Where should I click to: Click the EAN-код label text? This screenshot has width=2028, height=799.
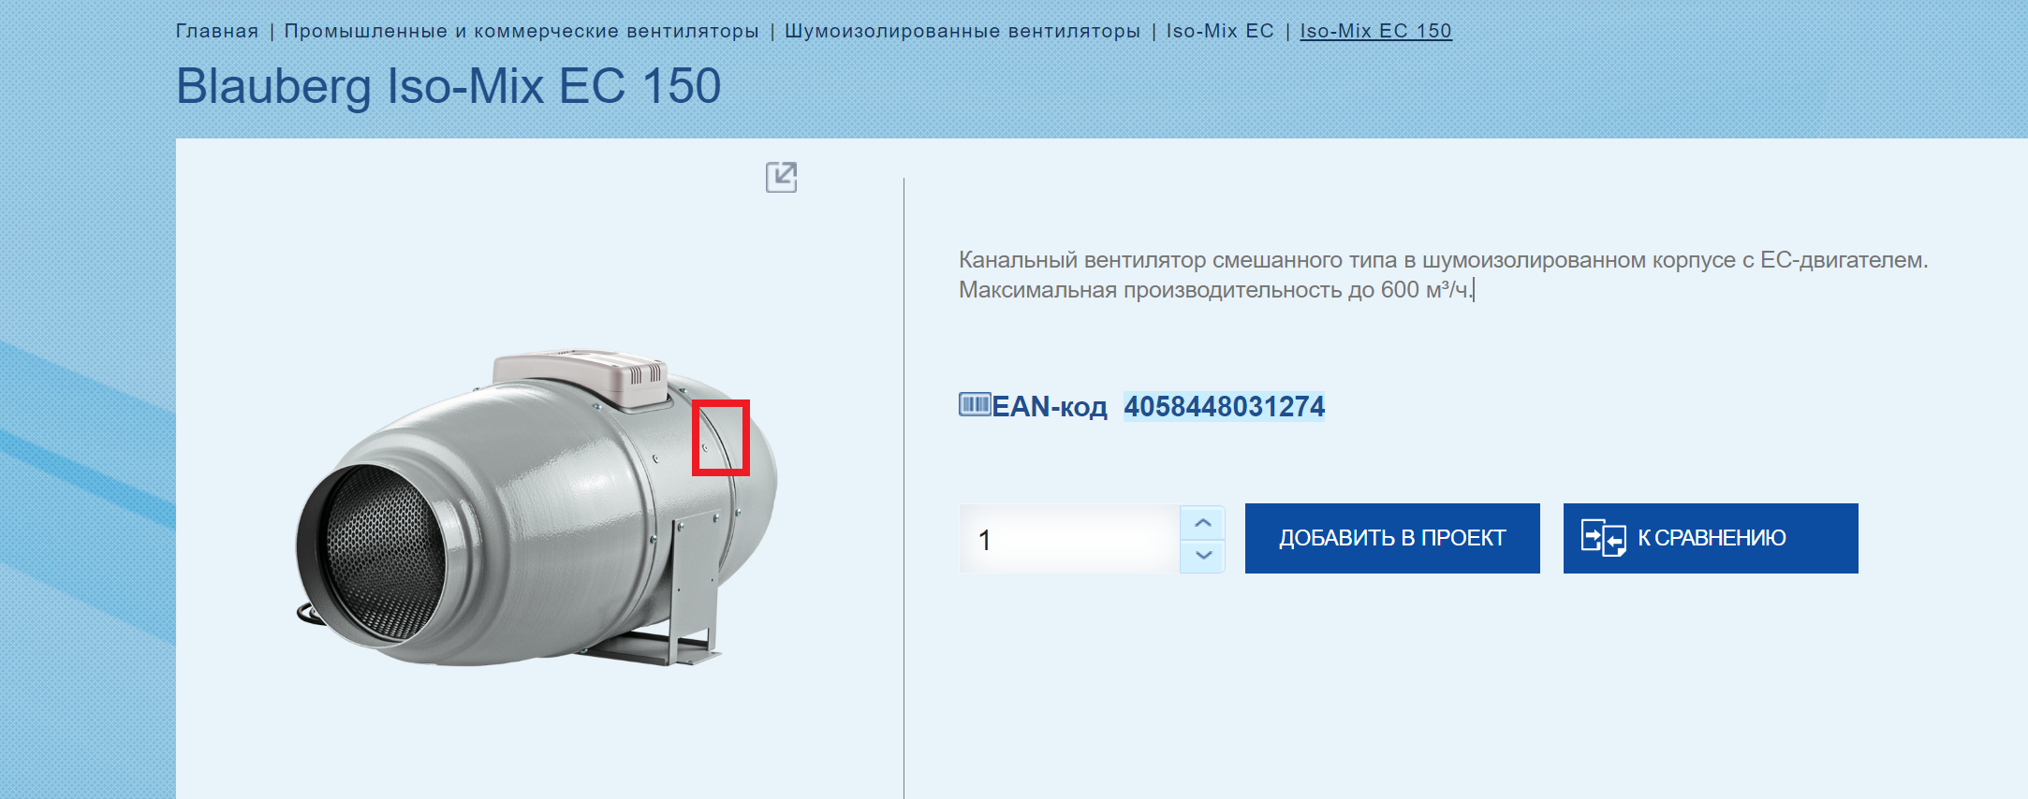pyautogui.click(x=1050, y=406)
